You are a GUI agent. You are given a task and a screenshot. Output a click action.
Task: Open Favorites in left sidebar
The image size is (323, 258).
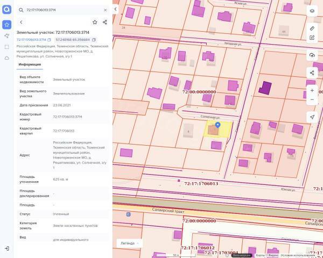point(6,25)
